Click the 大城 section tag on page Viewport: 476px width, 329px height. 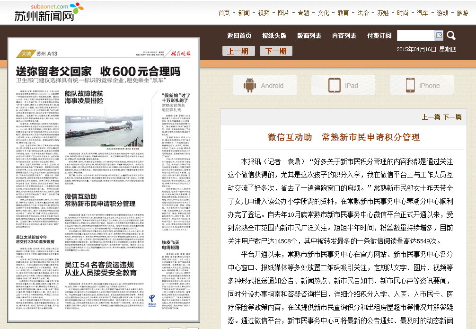click(26, 53)
